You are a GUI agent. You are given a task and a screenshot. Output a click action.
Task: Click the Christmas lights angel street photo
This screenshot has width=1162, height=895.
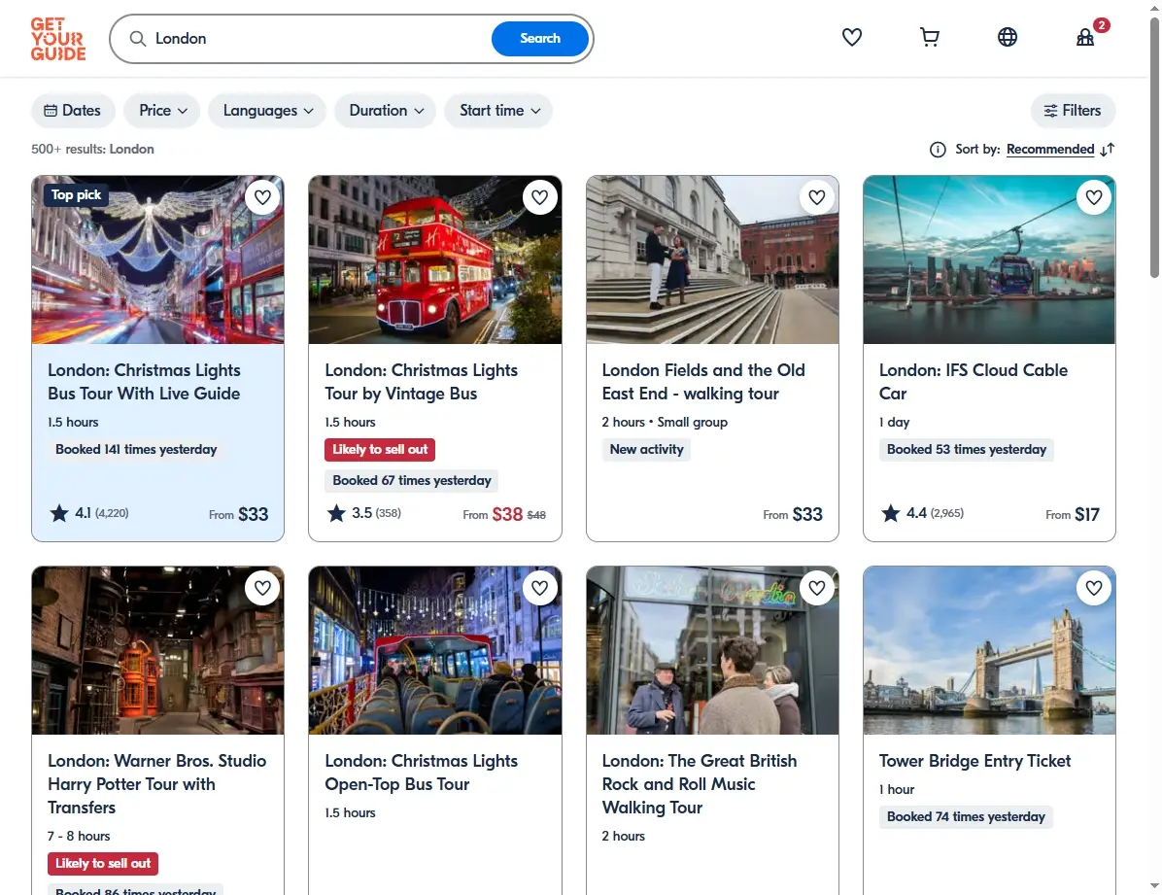tap(157, 259)
